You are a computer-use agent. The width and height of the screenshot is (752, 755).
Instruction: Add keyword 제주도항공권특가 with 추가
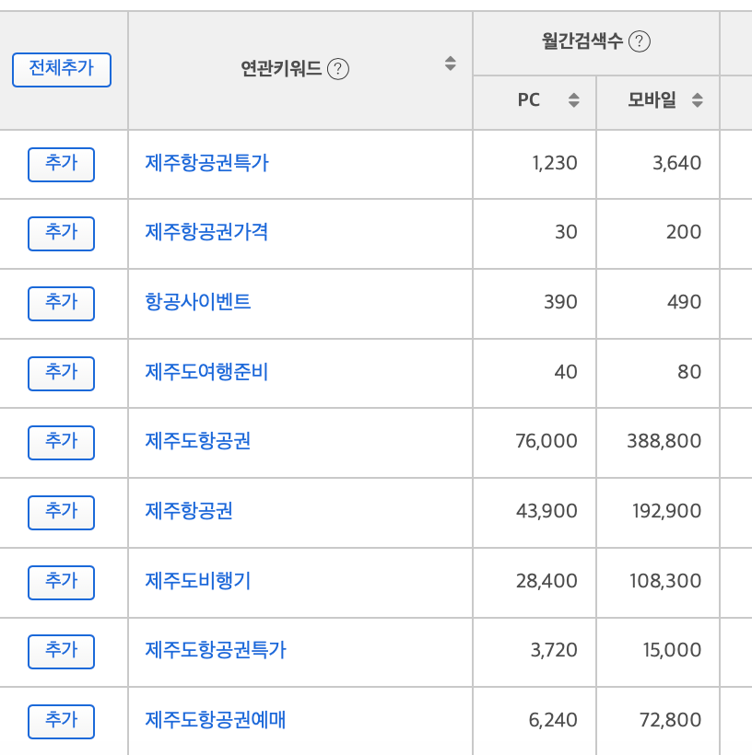(61, 652)
